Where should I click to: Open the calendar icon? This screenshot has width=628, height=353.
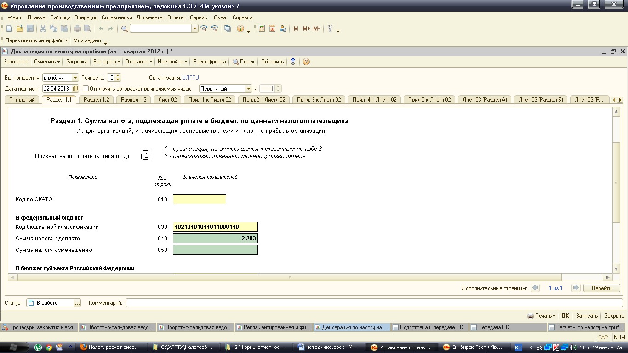[272, 28]
